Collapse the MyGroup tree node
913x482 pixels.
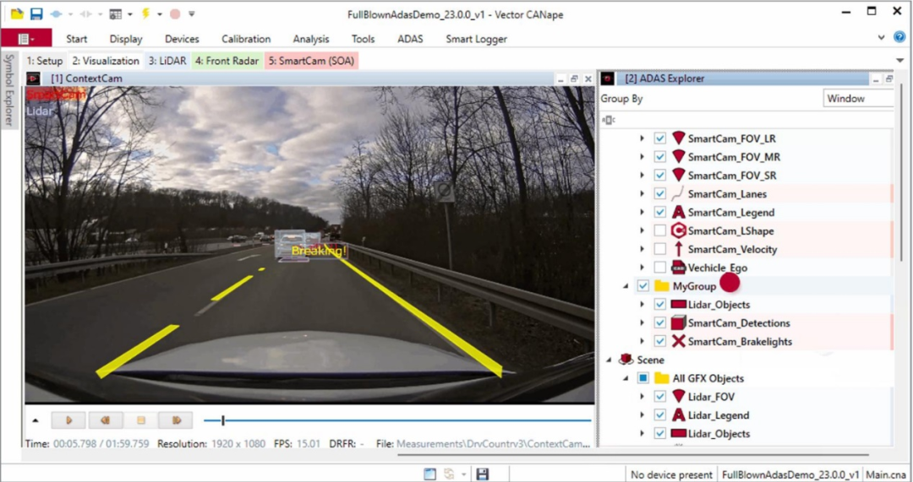pos(626,286)
